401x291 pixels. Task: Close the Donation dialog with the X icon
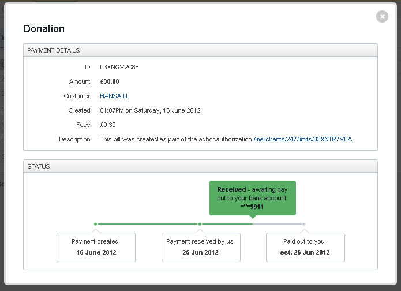click(382, 17)
